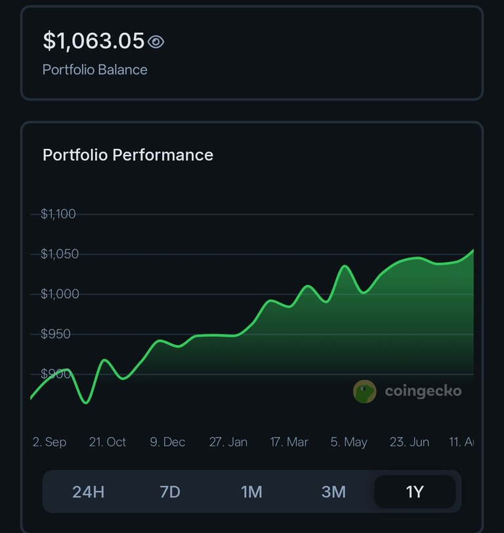Click the $1,000 y-axis label
The height and width of the screenshot is (533, 504).
(x=60, y=294)
